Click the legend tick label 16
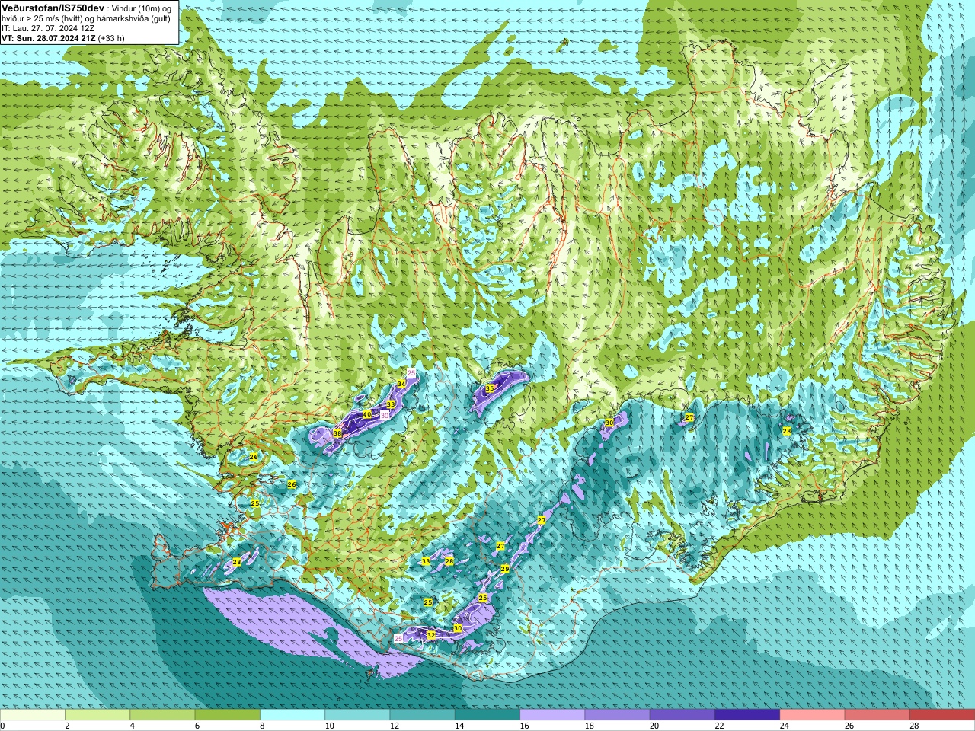This screenshot has height=731, width=975. tap(524, 726)
